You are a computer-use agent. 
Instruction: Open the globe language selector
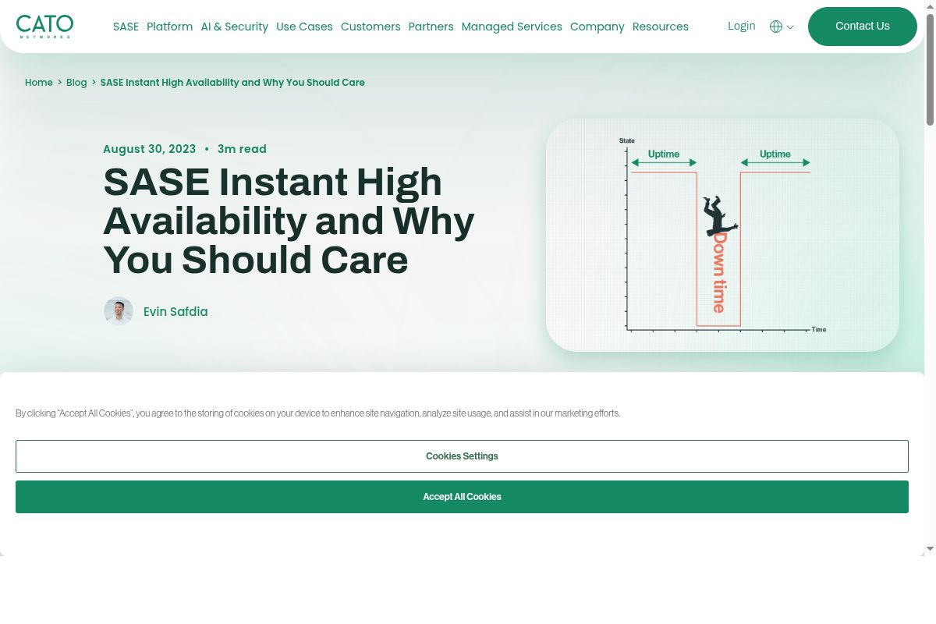point(775,27)
